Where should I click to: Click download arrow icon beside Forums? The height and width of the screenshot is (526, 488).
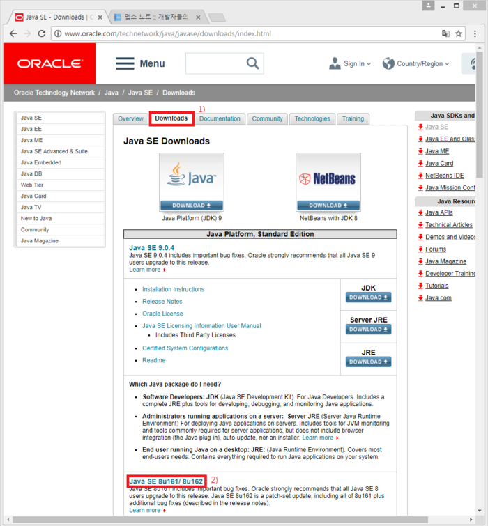tap(420, 249)
